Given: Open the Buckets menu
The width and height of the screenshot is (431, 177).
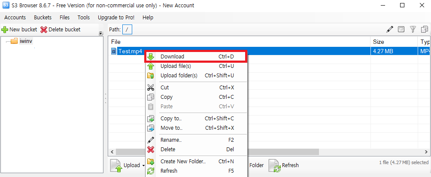Looking at the screenshot, I should [42, 17].
